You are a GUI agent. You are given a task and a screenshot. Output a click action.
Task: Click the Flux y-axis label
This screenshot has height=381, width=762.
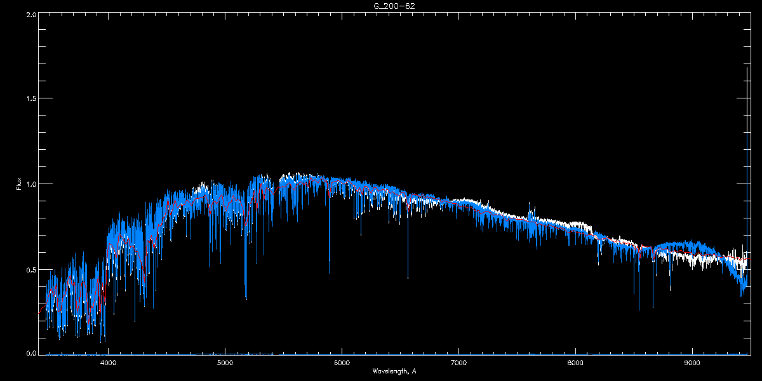tap(18, 184)
